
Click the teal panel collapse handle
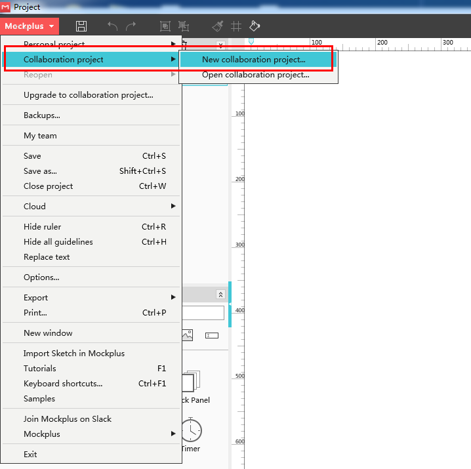click(230, 304)
